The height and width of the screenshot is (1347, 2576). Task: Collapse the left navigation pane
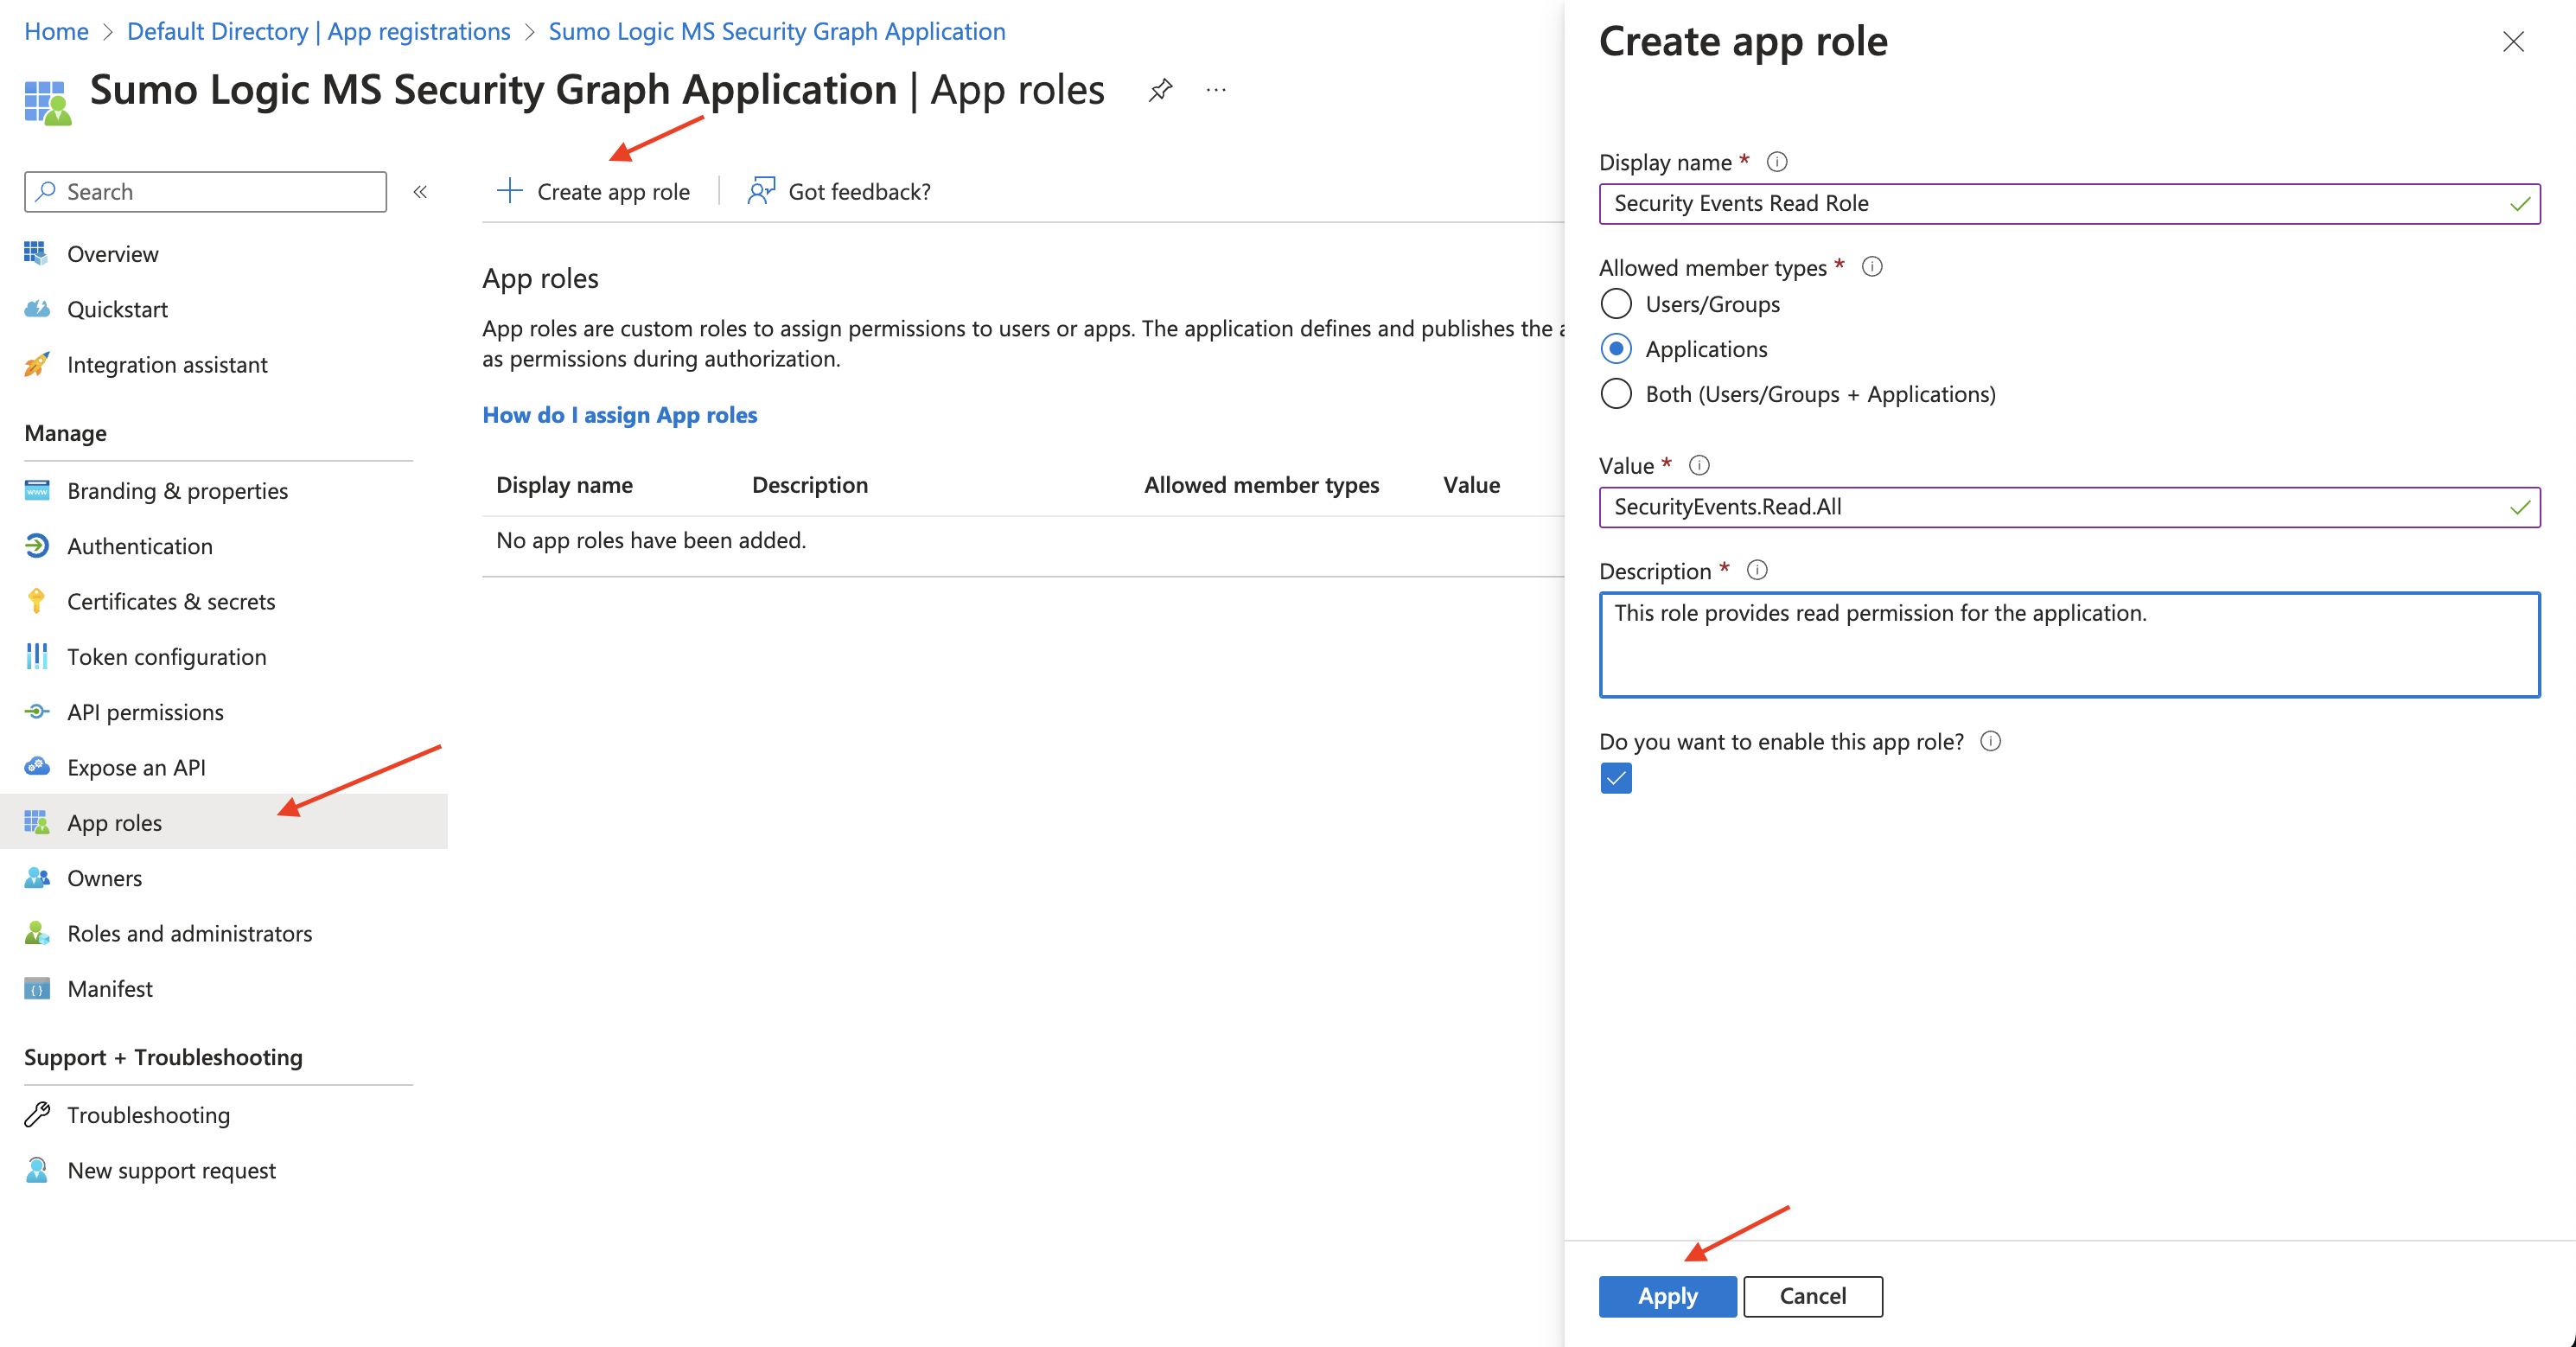coord(420,191)
